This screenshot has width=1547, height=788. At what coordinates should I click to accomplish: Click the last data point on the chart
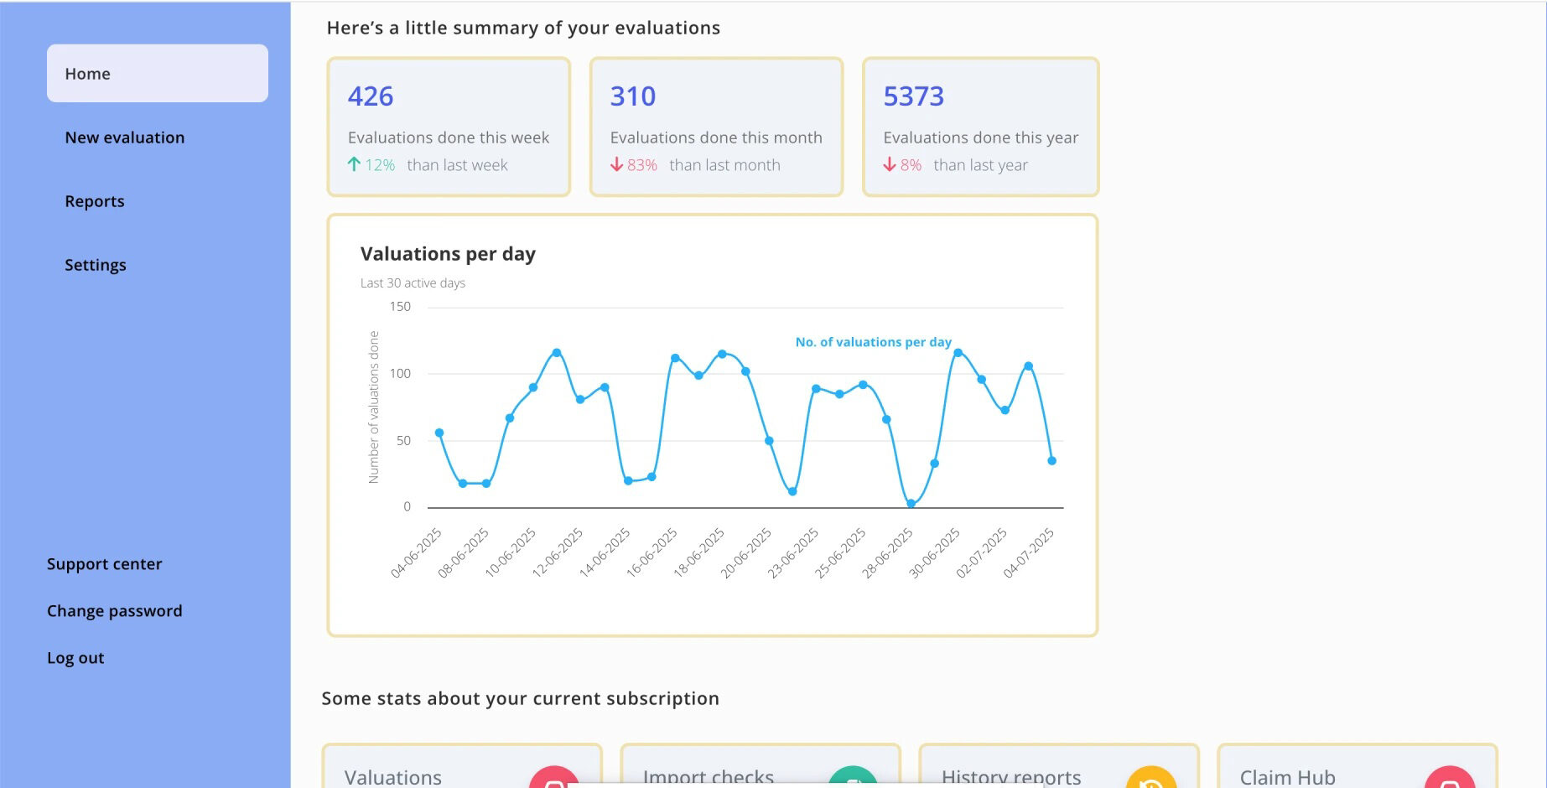[x=1051, y=460]
